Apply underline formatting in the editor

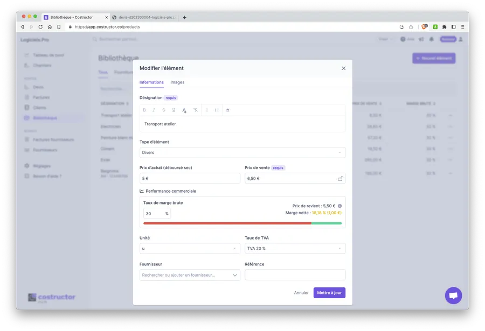point(174,110)
